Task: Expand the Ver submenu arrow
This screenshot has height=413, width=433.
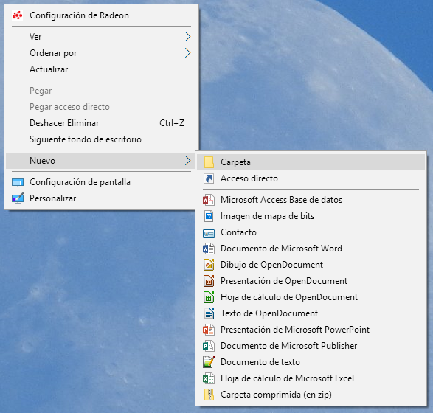Action: [188, 37]
